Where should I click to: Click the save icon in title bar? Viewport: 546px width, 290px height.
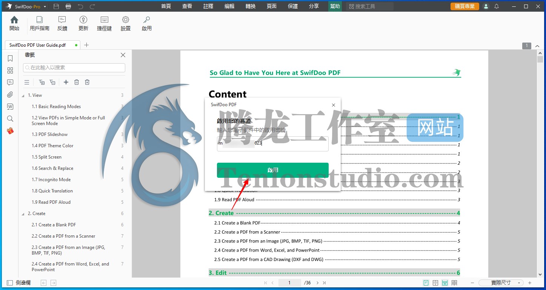coord(56,6)
